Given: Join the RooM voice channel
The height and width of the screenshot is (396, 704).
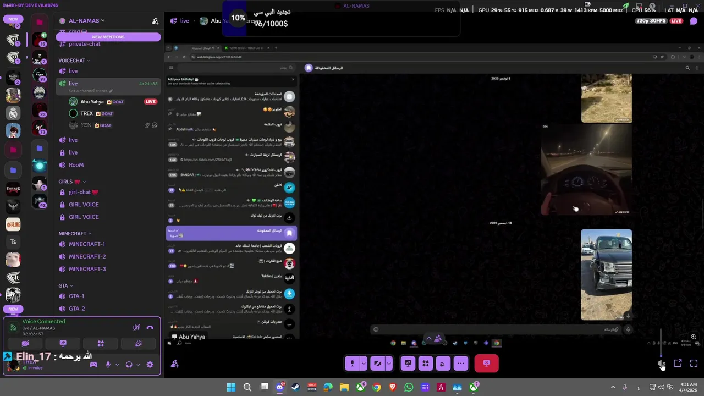Looking at the screenshot, I should (76, 165).
